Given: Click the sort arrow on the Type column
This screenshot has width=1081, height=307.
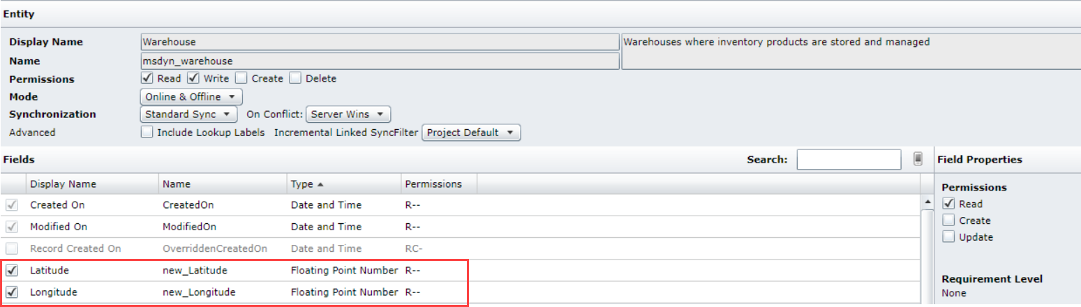Looking at the screenshot, I should pyautogui.click(x=320, y=185).
